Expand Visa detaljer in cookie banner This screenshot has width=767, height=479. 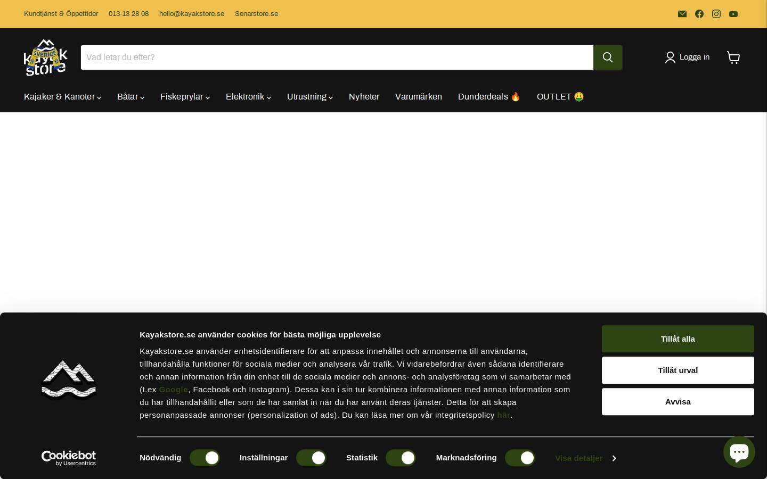click(585, 458)
